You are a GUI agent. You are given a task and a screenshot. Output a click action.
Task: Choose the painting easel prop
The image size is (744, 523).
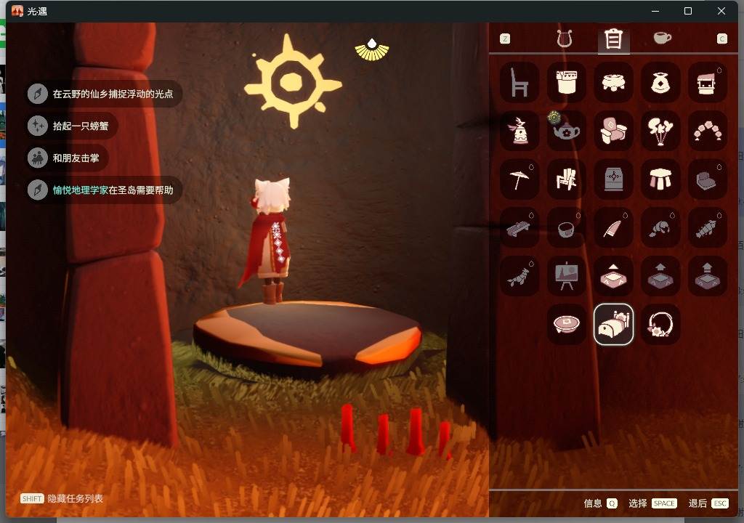pyautogui.click(x=567, y=276)
